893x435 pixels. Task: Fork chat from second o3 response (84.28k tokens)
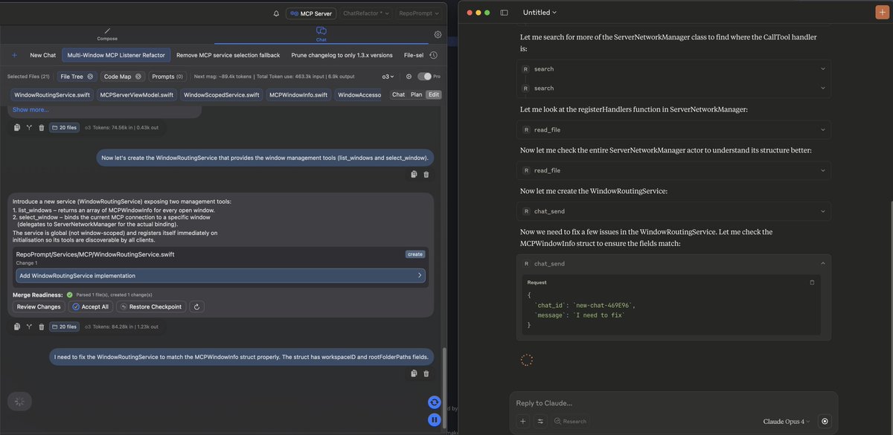29,326
